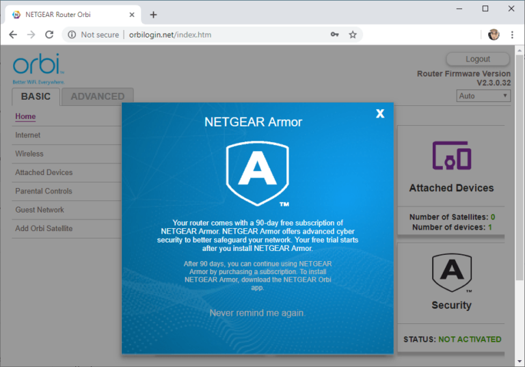Select the BASIC tab
Viewport: 525px width, 367px height.
point(36,96)
